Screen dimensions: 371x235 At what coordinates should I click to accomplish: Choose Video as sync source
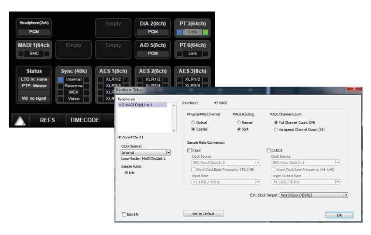tap(74, 99)
